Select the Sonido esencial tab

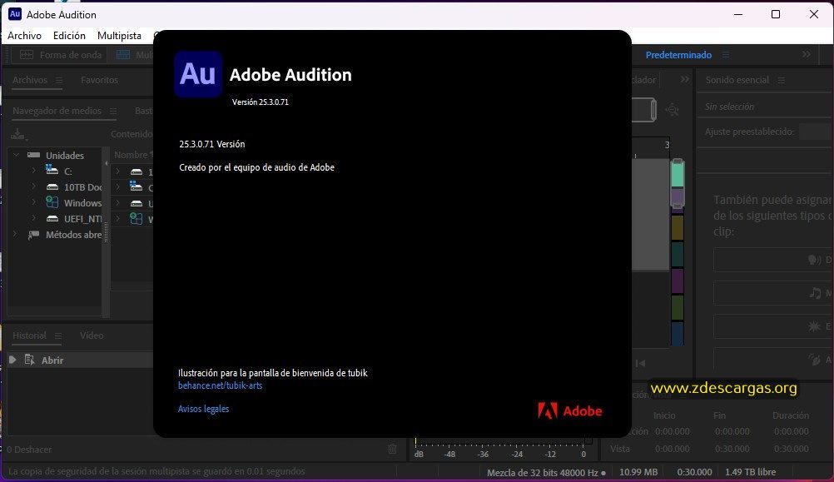tap(737, 80)
